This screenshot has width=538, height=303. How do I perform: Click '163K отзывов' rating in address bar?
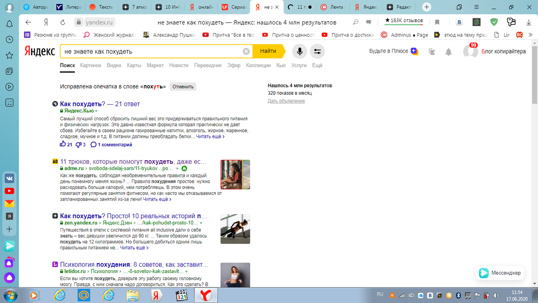click(x=404, y=21)
